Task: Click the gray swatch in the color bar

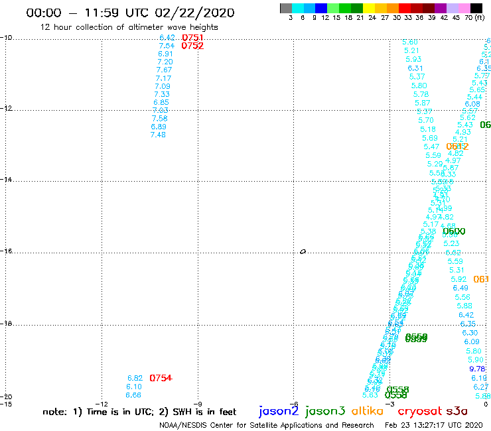Action: coord(286,8)
